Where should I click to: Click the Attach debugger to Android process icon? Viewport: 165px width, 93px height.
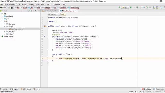click(x=147, y=7)
